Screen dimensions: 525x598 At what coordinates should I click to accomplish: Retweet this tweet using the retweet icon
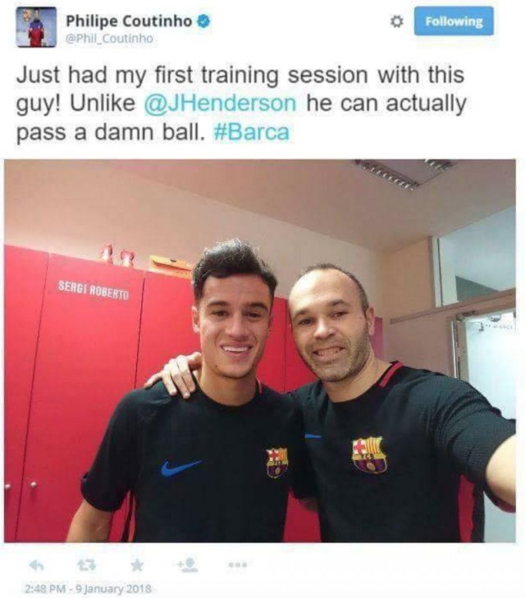(87, 565)
